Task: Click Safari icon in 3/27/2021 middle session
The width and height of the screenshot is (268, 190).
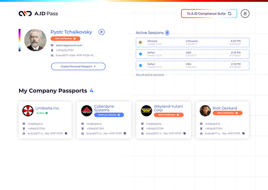Action: [140, 54]
